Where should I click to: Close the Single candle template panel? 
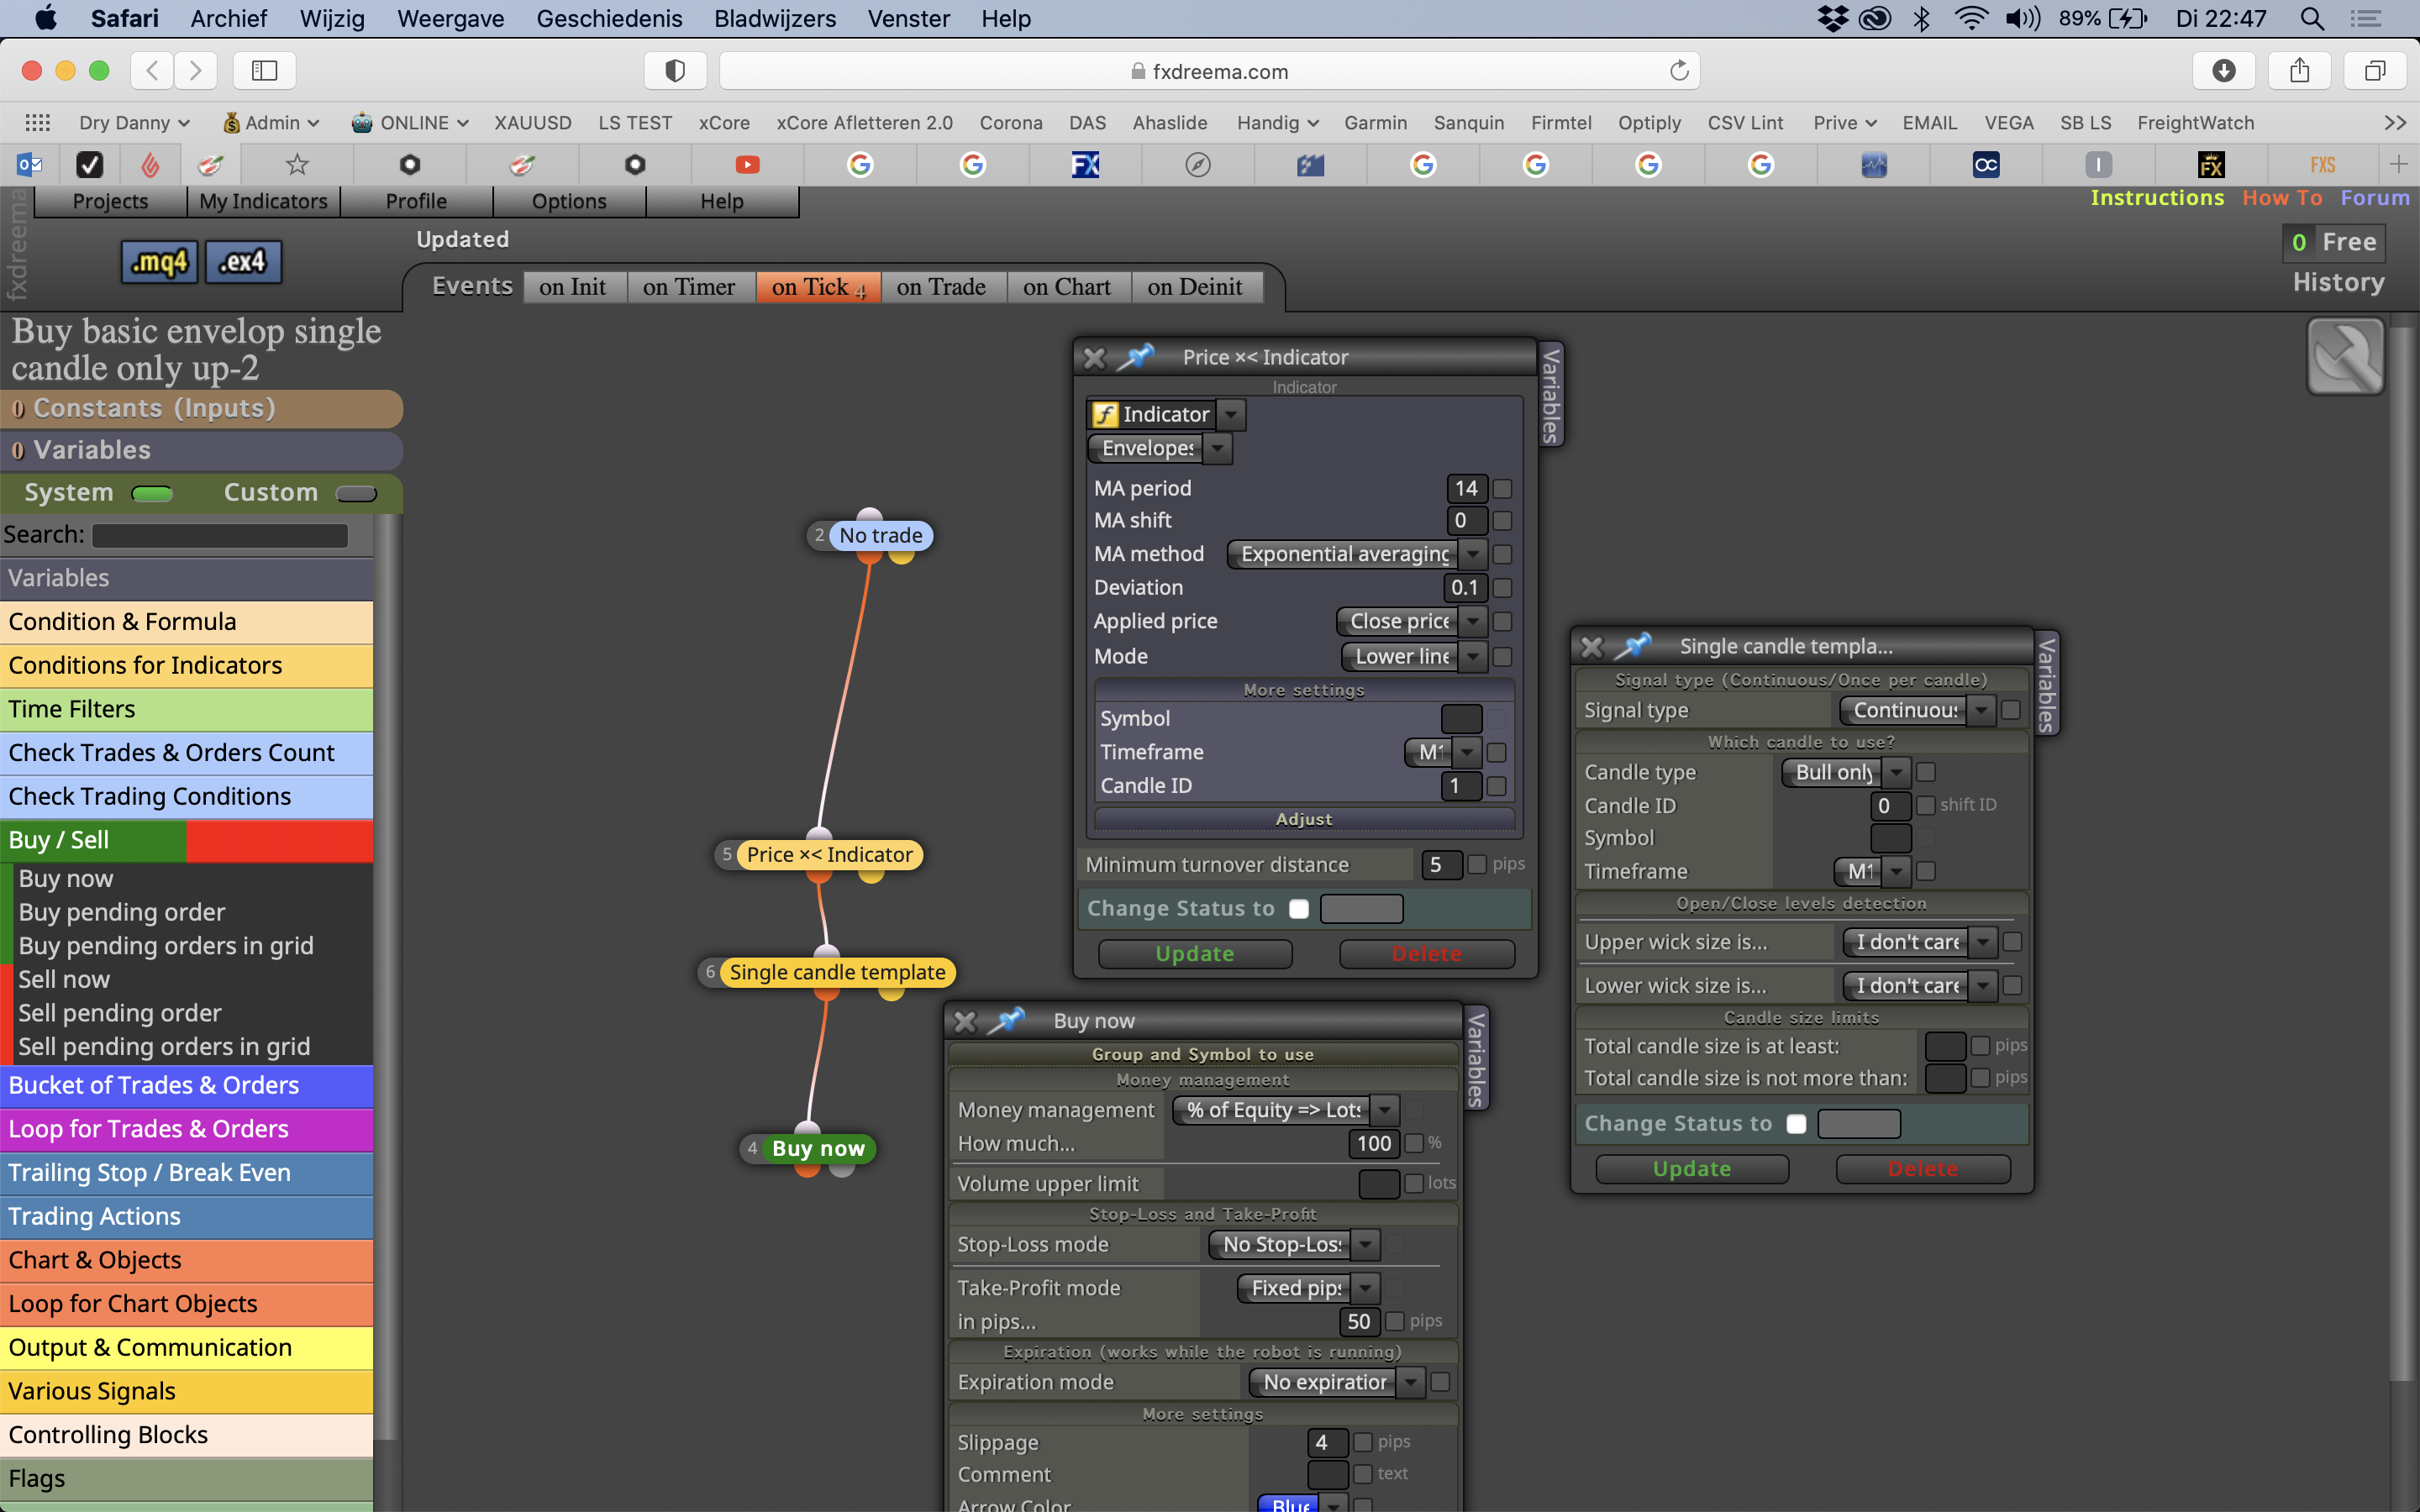pyautogui.click(x=1591, y=647)
